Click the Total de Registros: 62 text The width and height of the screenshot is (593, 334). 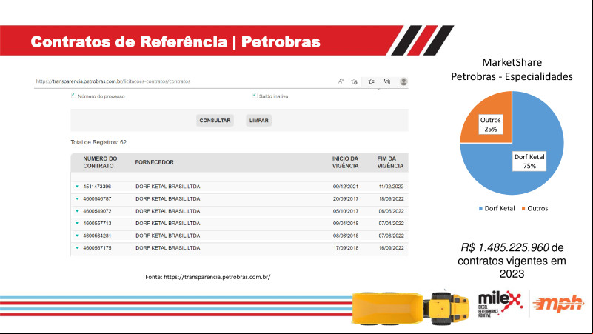pyautogui.click(x=99, y=142)
